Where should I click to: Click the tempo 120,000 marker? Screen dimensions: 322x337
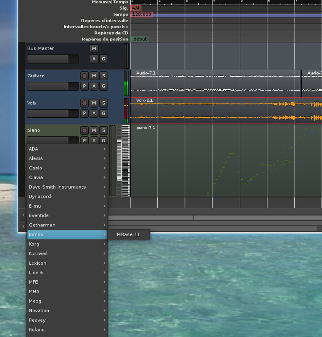[x=142, y=14]
